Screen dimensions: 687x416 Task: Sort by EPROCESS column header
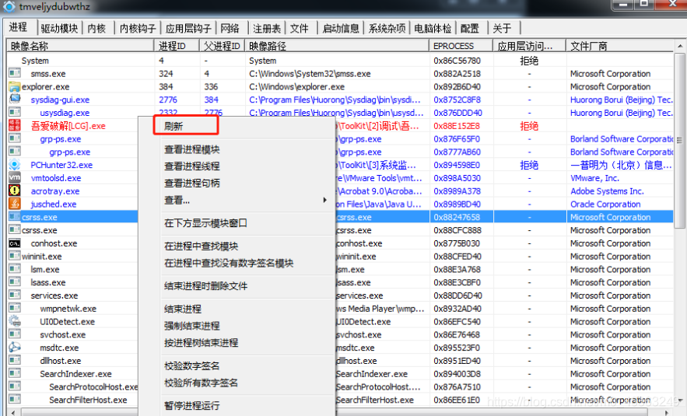click(x=461, y=46)
